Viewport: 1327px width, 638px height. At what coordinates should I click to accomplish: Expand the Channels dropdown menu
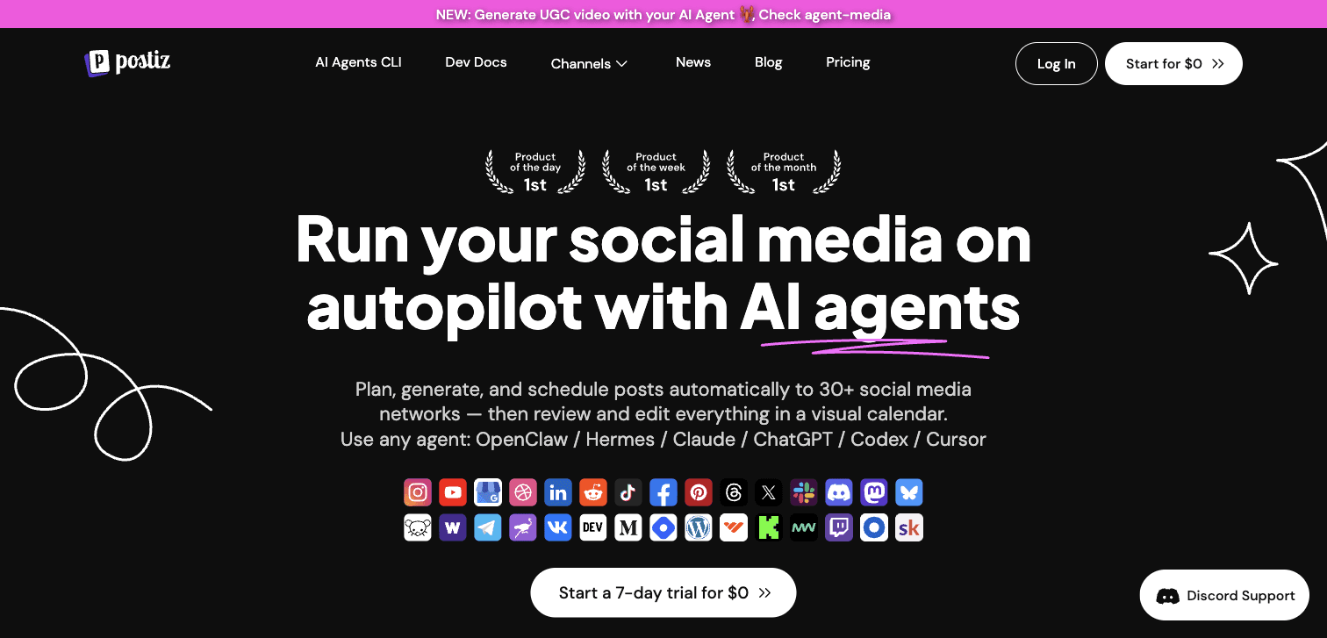[589, 63]
